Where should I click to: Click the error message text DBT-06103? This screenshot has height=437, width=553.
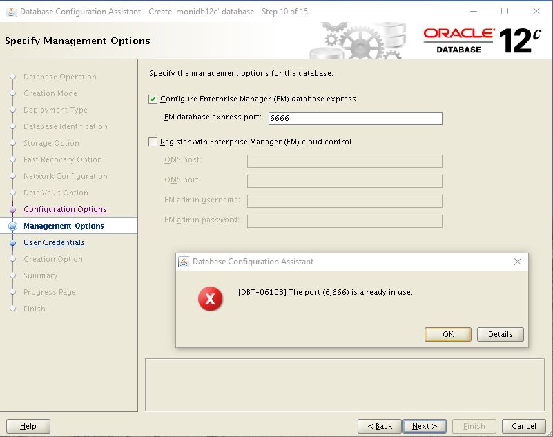[x=325, y=292]
